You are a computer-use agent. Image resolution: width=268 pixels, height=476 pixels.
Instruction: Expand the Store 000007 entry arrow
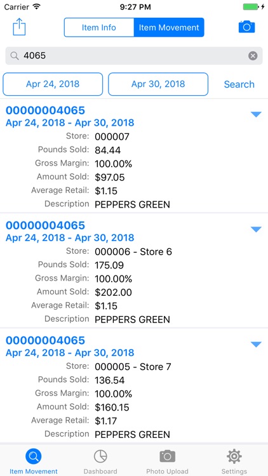pos(256,114)
